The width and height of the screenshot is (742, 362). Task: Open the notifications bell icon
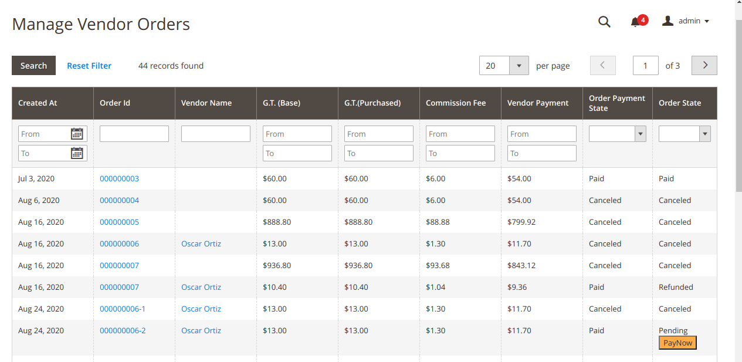point(635,22)
